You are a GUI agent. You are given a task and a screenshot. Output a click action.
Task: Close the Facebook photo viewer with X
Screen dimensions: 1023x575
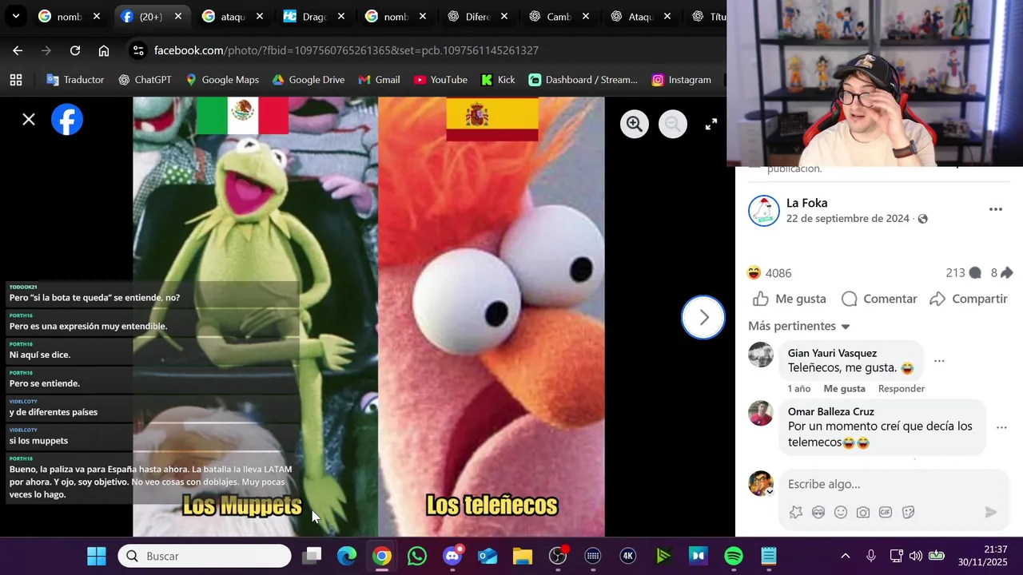pos(29,120)
